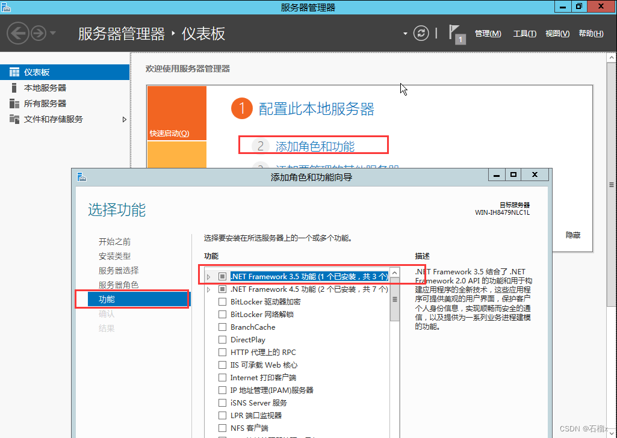Click the feature list scroll-up arrow
The width and height of the screenshot is (617, 438).
coord(395,273)
